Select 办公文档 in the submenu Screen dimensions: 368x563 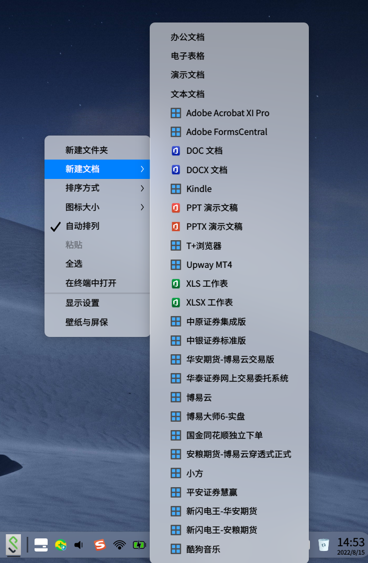pos(229,37)
